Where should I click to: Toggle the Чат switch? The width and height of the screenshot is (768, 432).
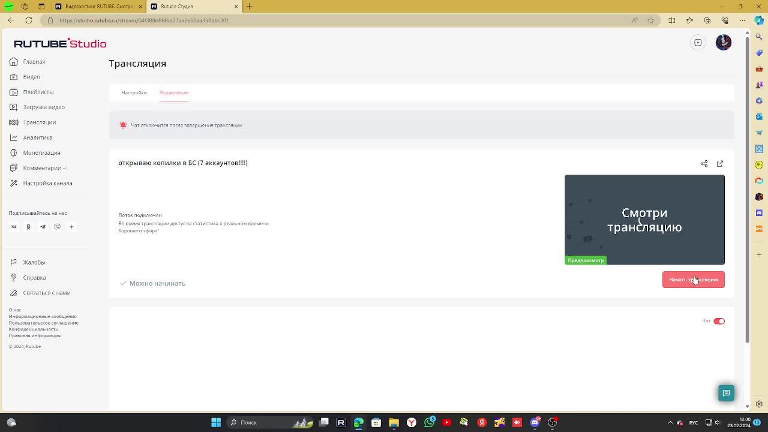click(719, 321)
